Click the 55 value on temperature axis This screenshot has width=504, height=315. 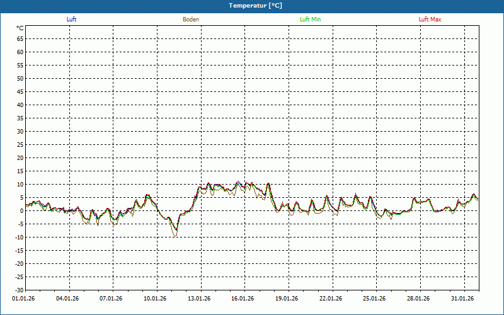pyautogui.click(x=20, y=66)
